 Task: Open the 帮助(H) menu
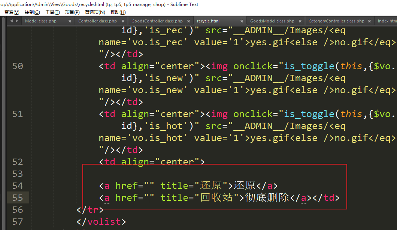point(118,12)
